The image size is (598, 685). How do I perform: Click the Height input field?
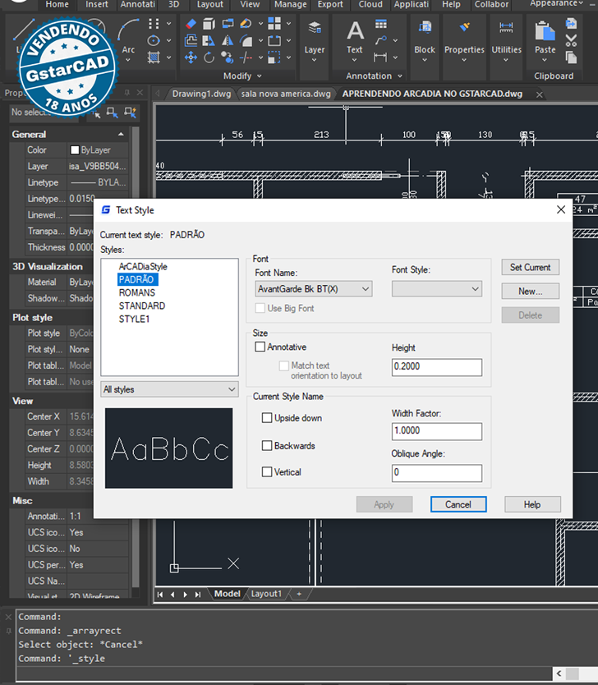(437, 367)
